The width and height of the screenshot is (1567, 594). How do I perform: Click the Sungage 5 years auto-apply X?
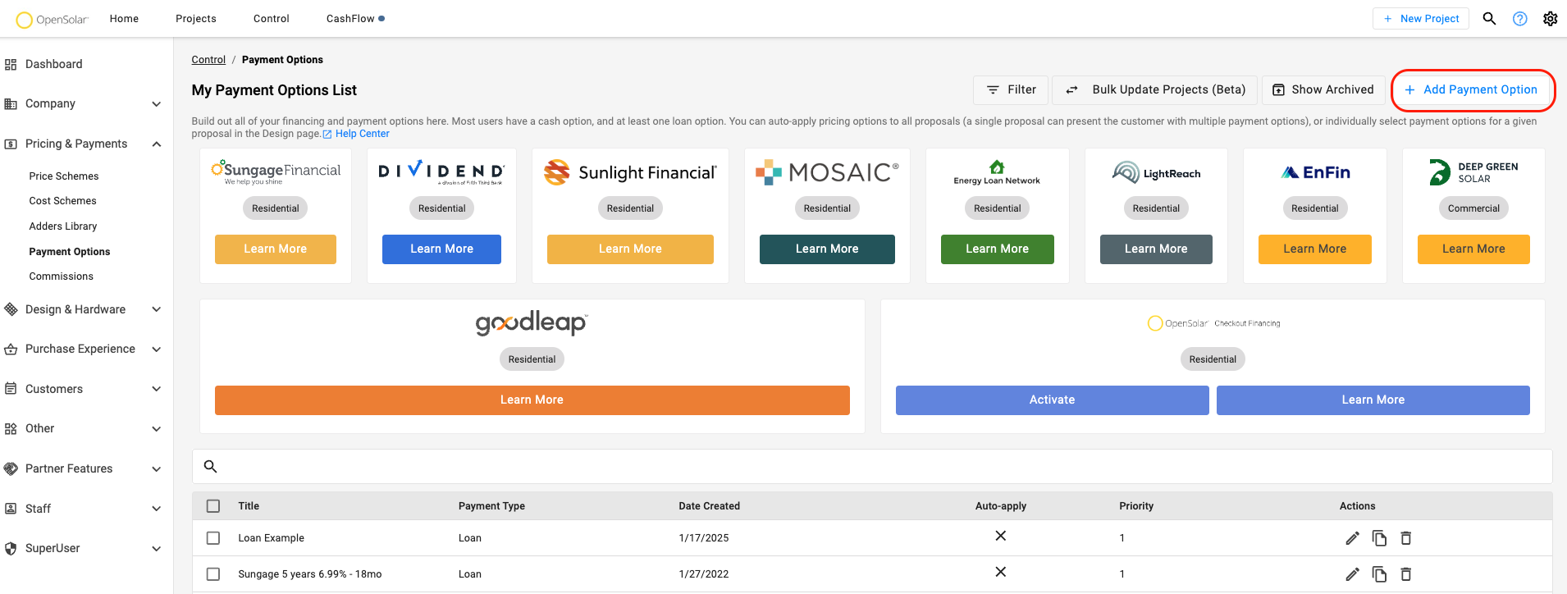[x=1000, y=572]
